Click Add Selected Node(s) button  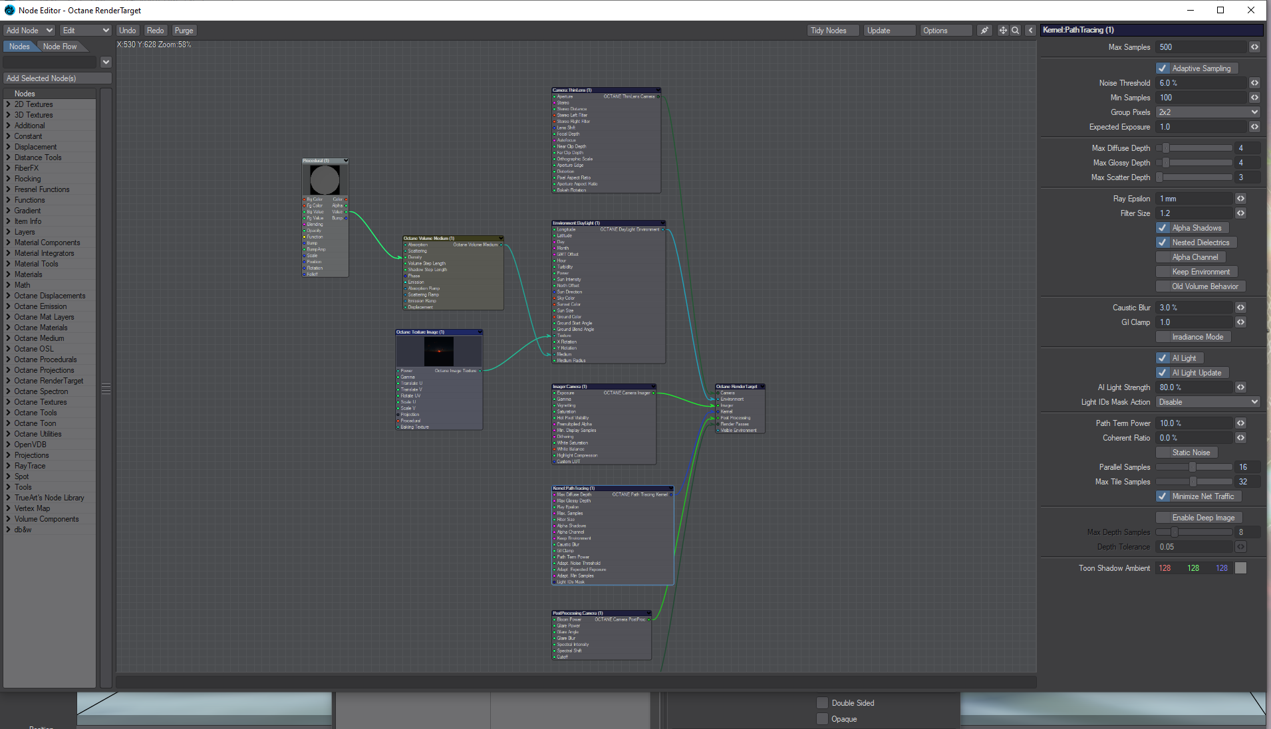[57, 78]
